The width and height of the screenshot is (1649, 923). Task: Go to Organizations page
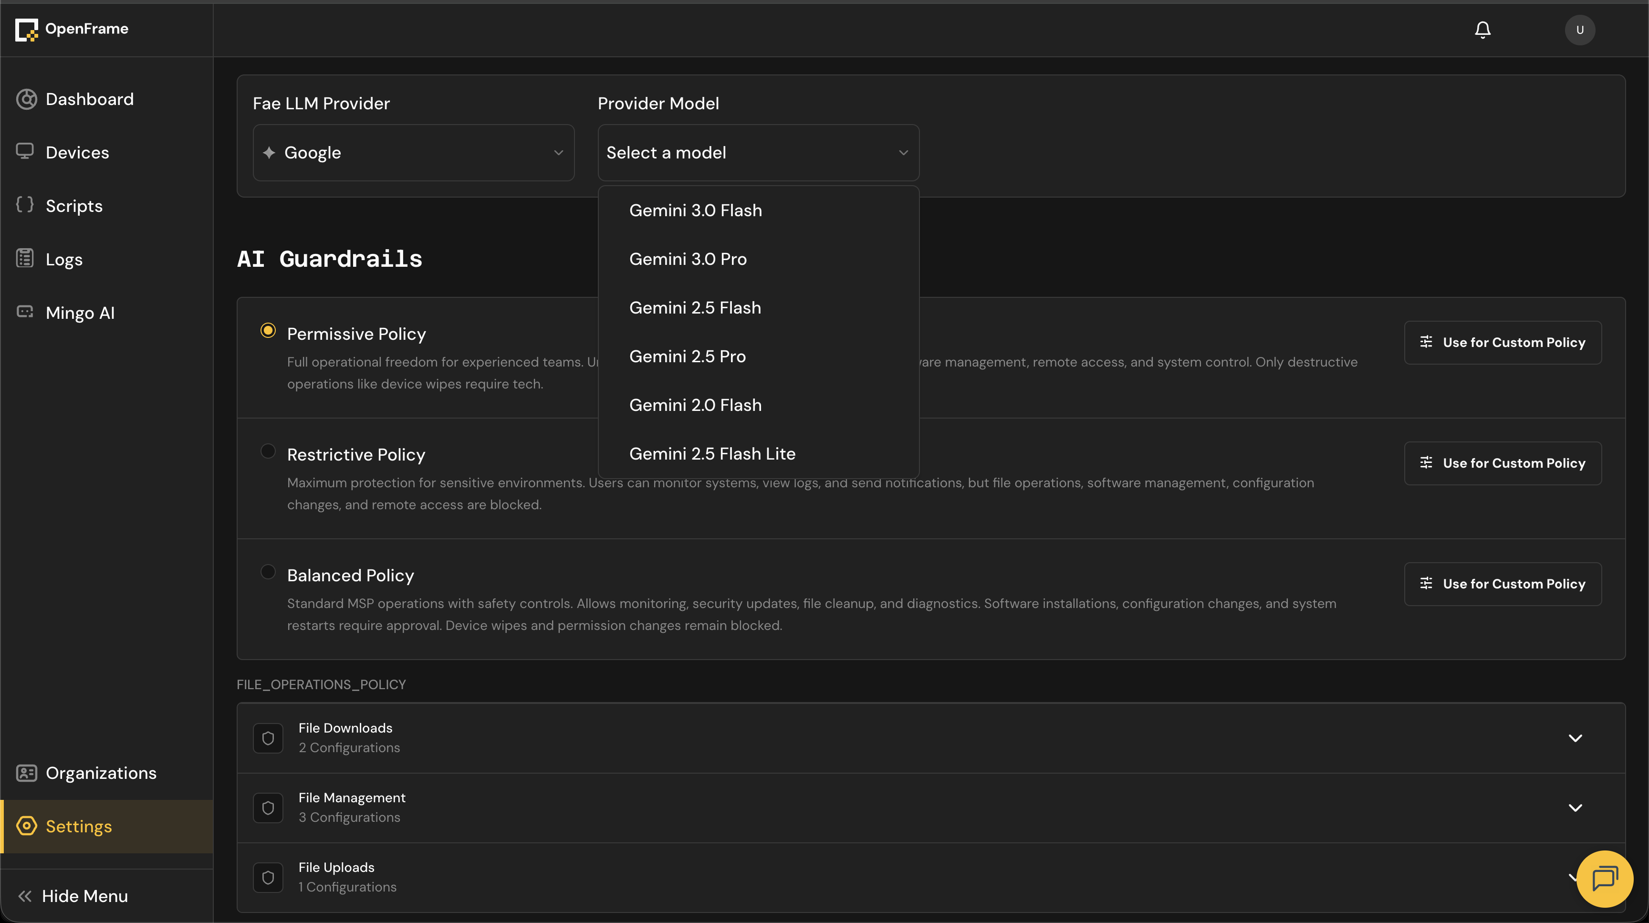[107, 773]
